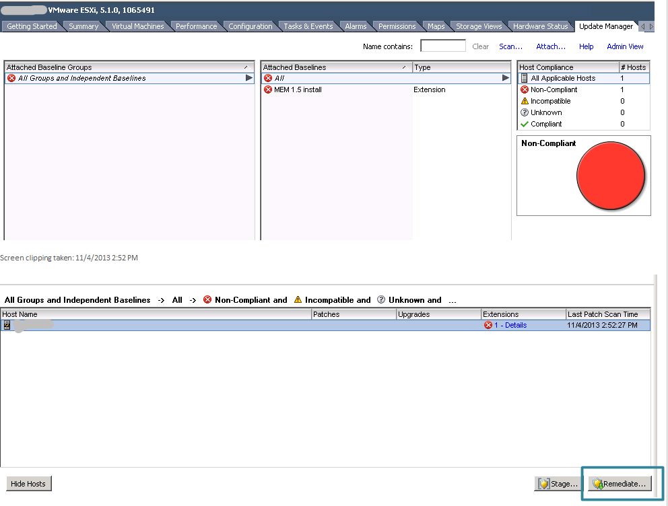Click the Clear link
The height and width of the screenshot is (506, 668).
(481, 46)
